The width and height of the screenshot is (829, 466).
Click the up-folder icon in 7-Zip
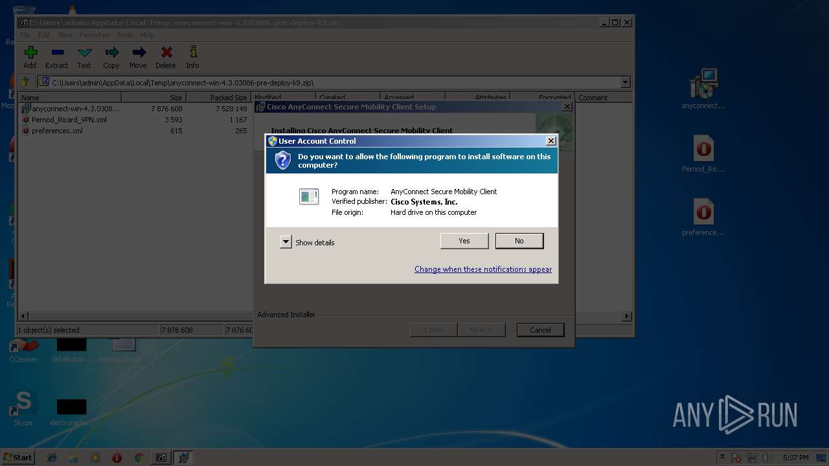(25, 82)
